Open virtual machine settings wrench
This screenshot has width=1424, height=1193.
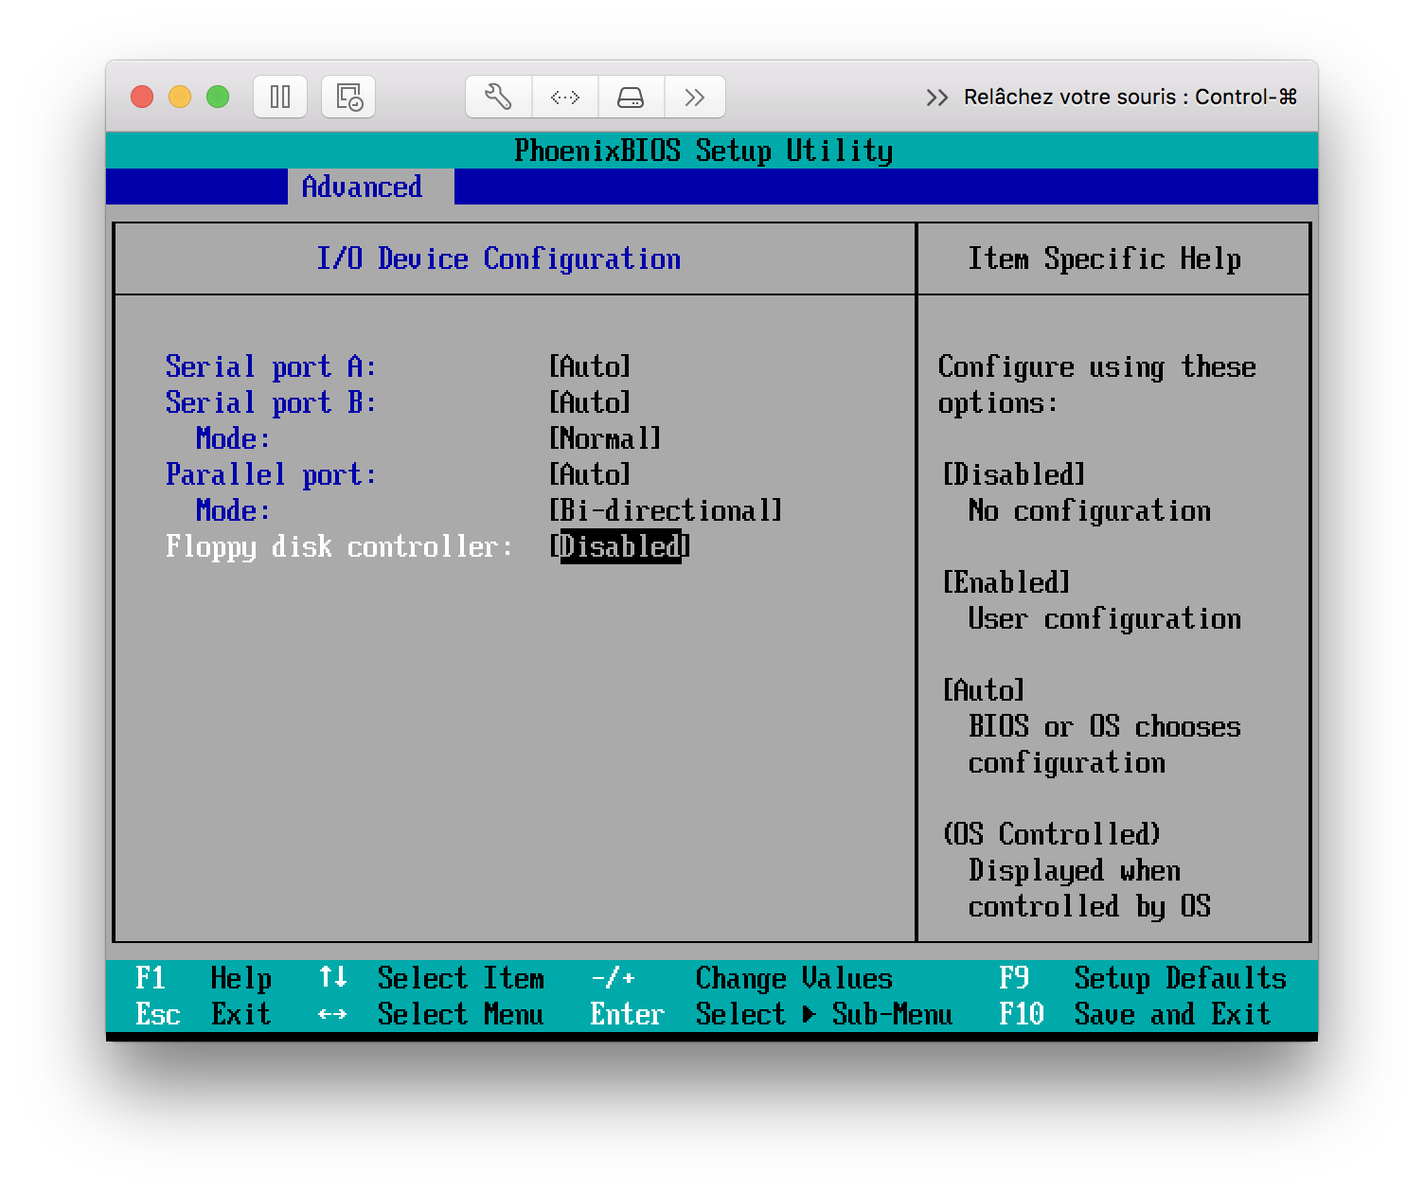pos(498,97)
